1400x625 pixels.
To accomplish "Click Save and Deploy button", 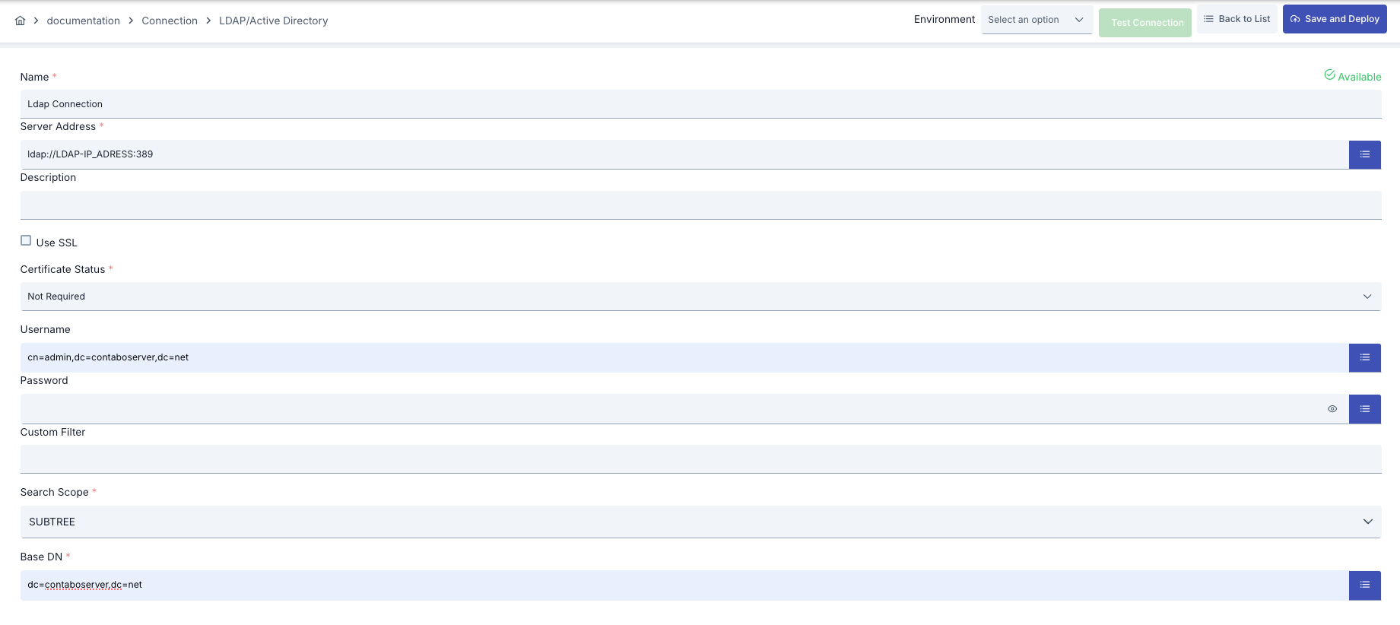I will [1334, 19].
